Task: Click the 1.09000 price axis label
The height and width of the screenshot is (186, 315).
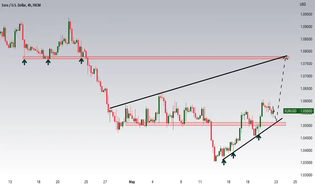Action: tap(306, 27)
